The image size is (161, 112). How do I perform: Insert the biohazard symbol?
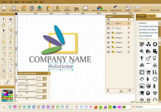(x=155, y=93)
